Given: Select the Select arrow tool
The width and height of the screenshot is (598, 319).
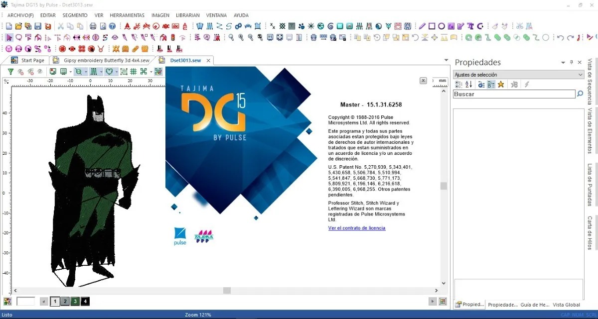Looking at the screenshot, I should (x=9, y=37).
